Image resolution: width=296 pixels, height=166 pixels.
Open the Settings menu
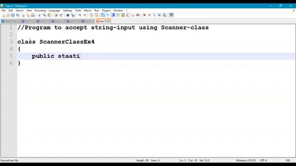click(x=68, y=11)
